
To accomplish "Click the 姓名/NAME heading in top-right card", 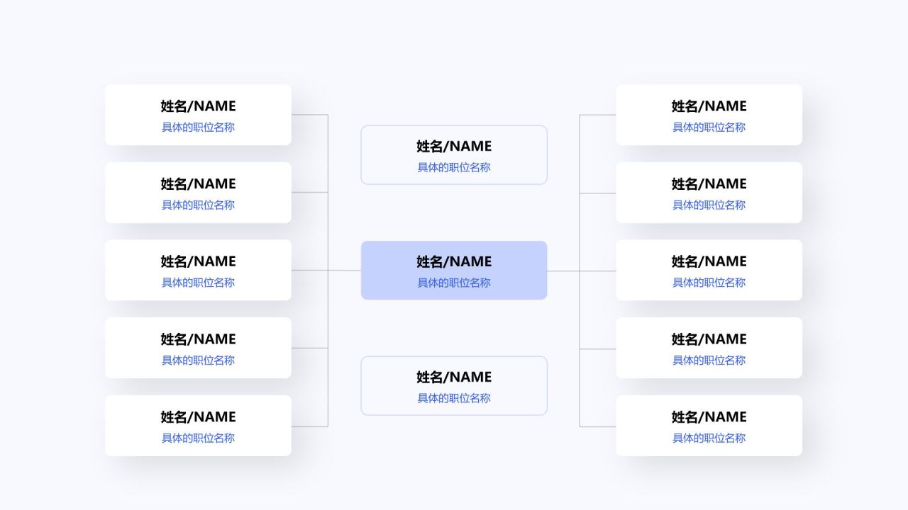I will tap(709, 106).
